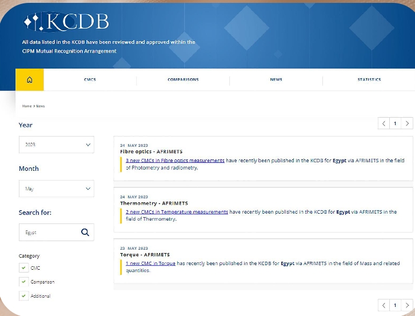415x316 pixels.
Task: Open the News menu item
Action: (x=276, y=79)
